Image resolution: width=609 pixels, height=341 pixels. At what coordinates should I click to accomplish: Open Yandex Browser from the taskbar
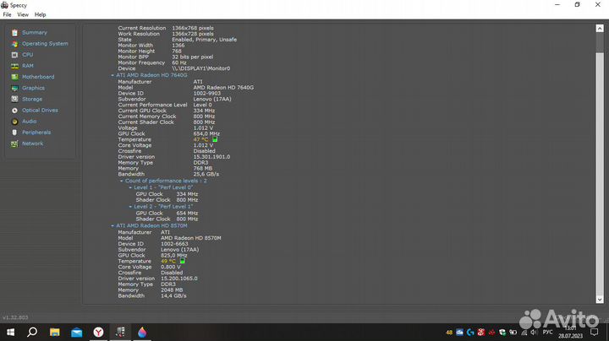(x=99, y=332)
